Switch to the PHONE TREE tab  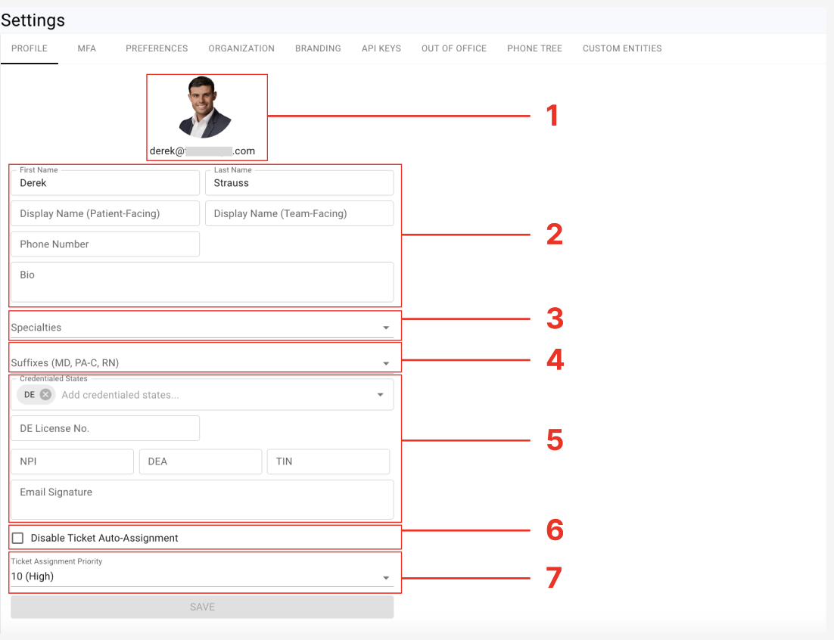click(534, 48)
